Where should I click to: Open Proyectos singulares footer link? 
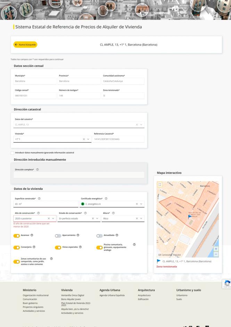click(x=33, y=307)
